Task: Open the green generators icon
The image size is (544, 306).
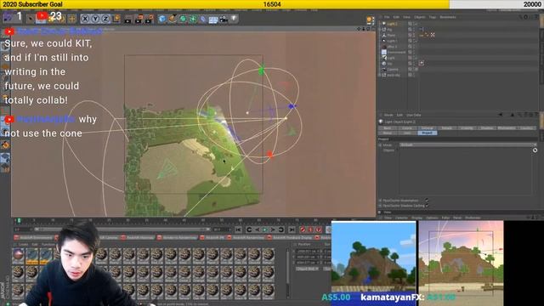Action: coord(183,19)
